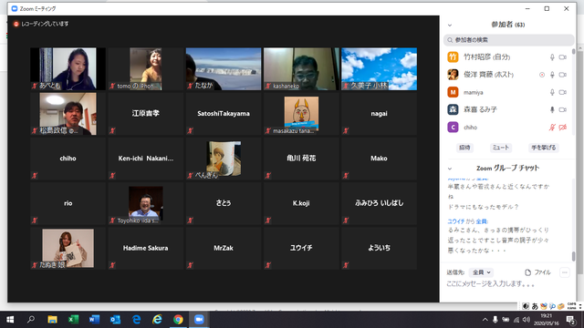Click 全員 link in ユウイチ chat header
This screenshot has width=584, height=328.
pos(482,221)
